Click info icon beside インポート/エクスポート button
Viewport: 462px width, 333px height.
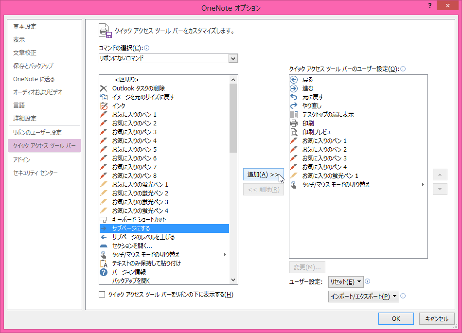[403, 296]
